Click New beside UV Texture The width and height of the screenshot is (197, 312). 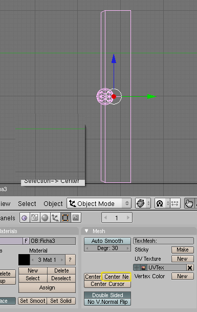(183, 259)
